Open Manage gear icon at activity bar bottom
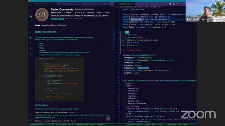225x126 pixels. pos(30,120)
